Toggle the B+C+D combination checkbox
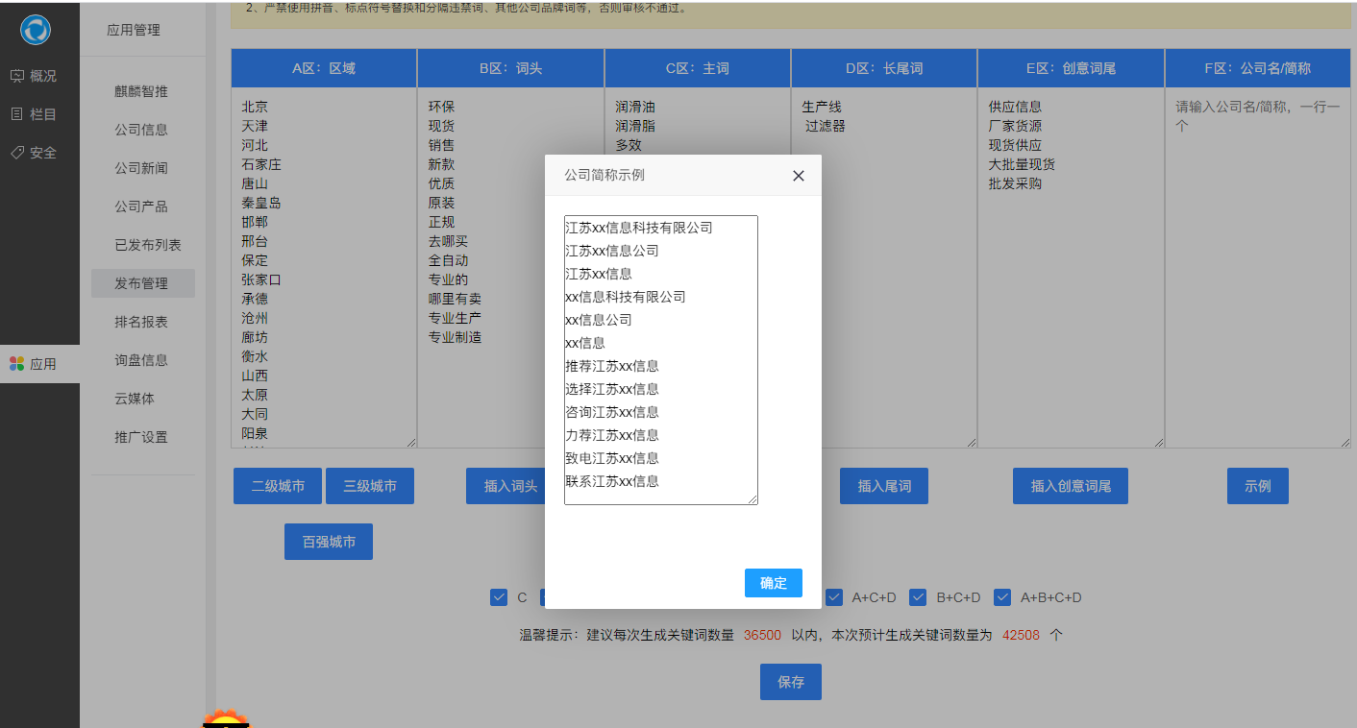The width and height of the screenshot is (1357, 728). (x=918, y=597)
